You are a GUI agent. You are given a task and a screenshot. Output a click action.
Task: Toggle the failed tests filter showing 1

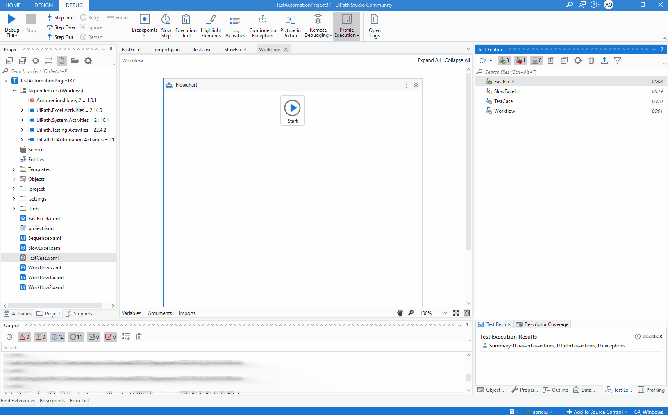(520, 60)
